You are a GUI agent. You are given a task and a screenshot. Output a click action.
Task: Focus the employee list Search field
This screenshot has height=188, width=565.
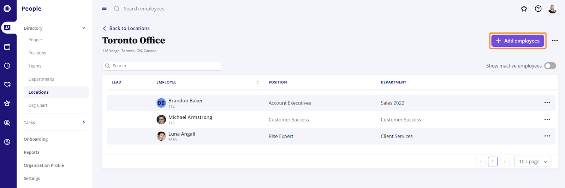(161, 66)
